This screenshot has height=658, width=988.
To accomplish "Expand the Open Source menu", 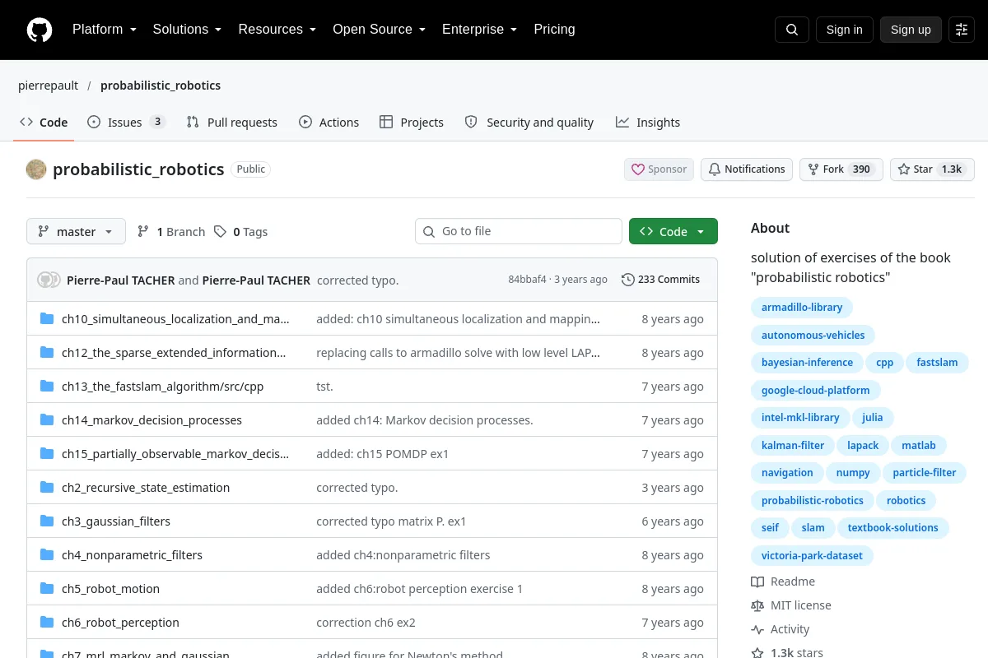I will (380, 30).
